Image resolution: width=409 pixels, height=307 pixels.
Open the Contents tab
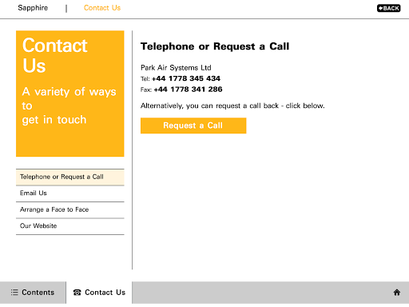click(33, 293)
